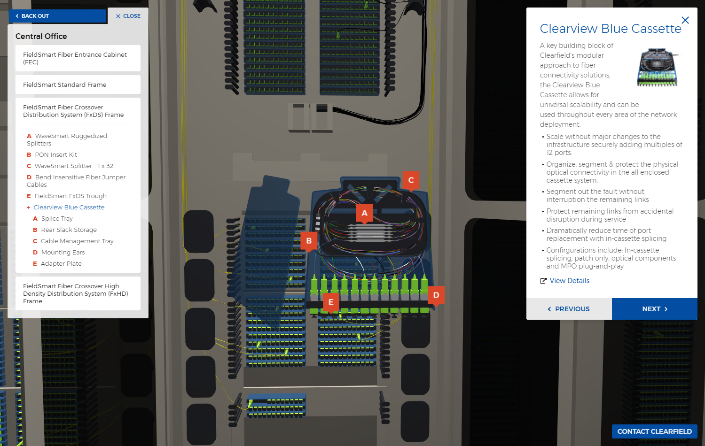
Task: Click the external link icon beside View Details
Action: click(x=543, y=281)
